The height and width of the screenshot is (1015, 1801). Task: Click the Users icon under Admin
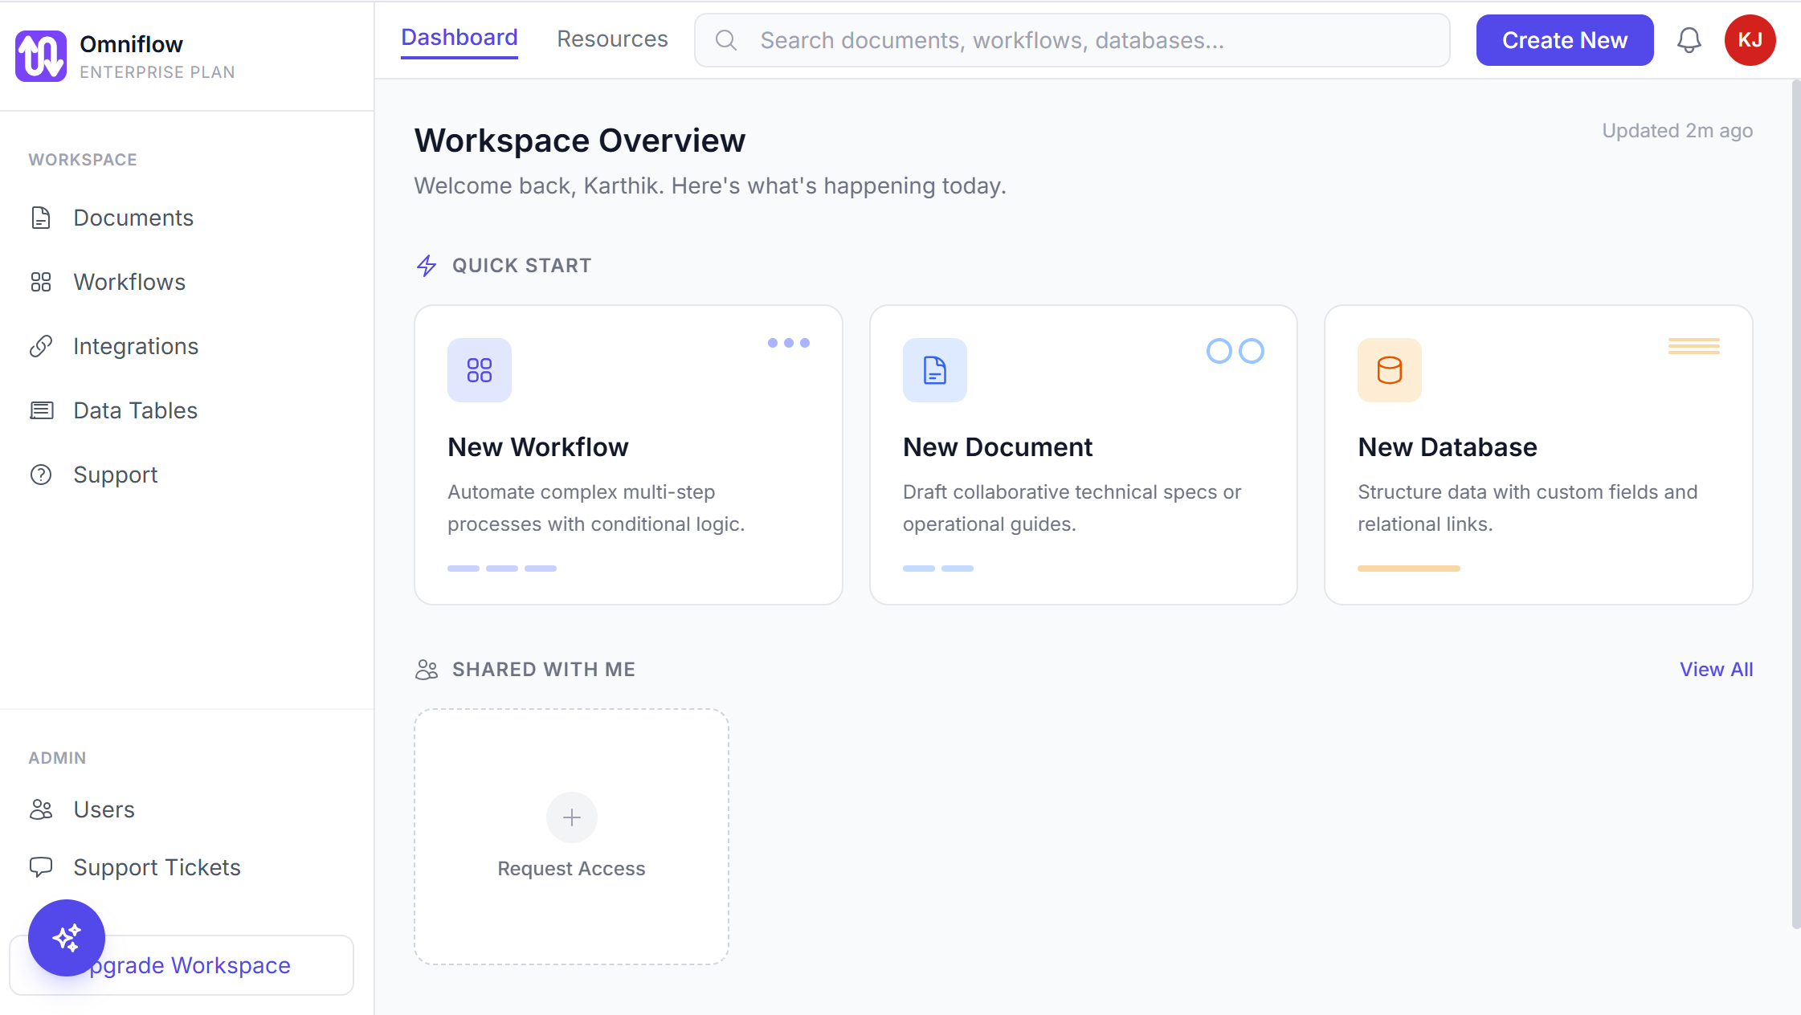[x=41, y=809]
